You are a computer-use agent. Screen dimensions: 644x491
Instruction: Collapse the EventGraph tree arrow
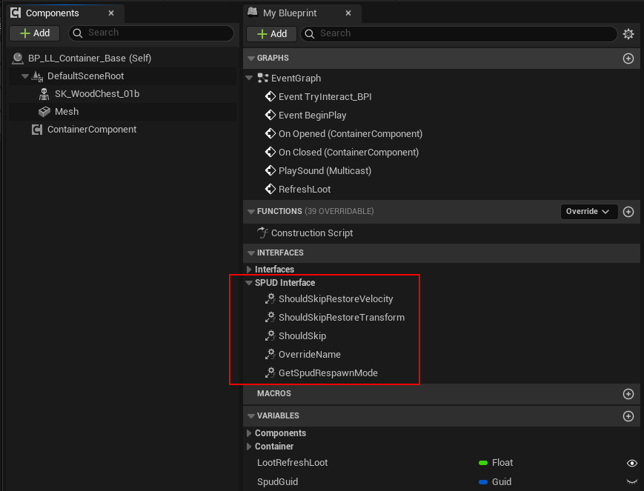[x=249, y=78]
